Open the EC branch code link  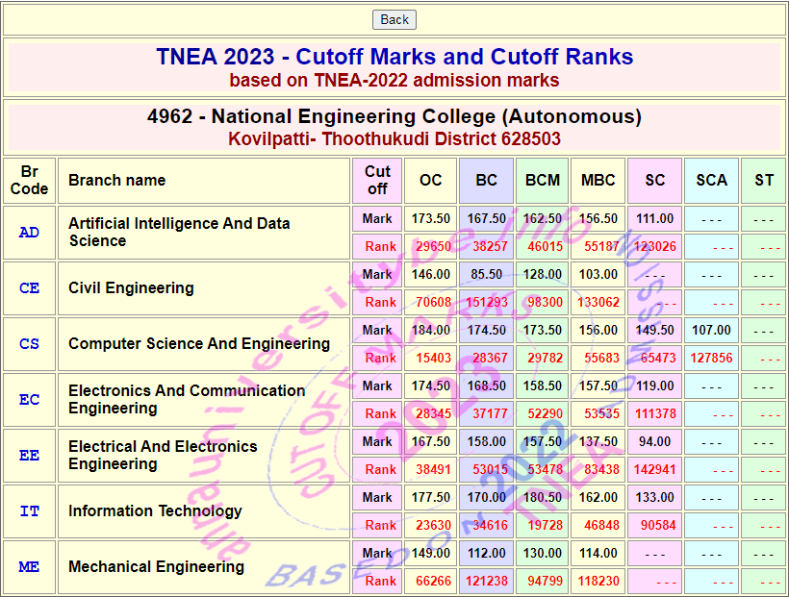click(x=29, y=400)
